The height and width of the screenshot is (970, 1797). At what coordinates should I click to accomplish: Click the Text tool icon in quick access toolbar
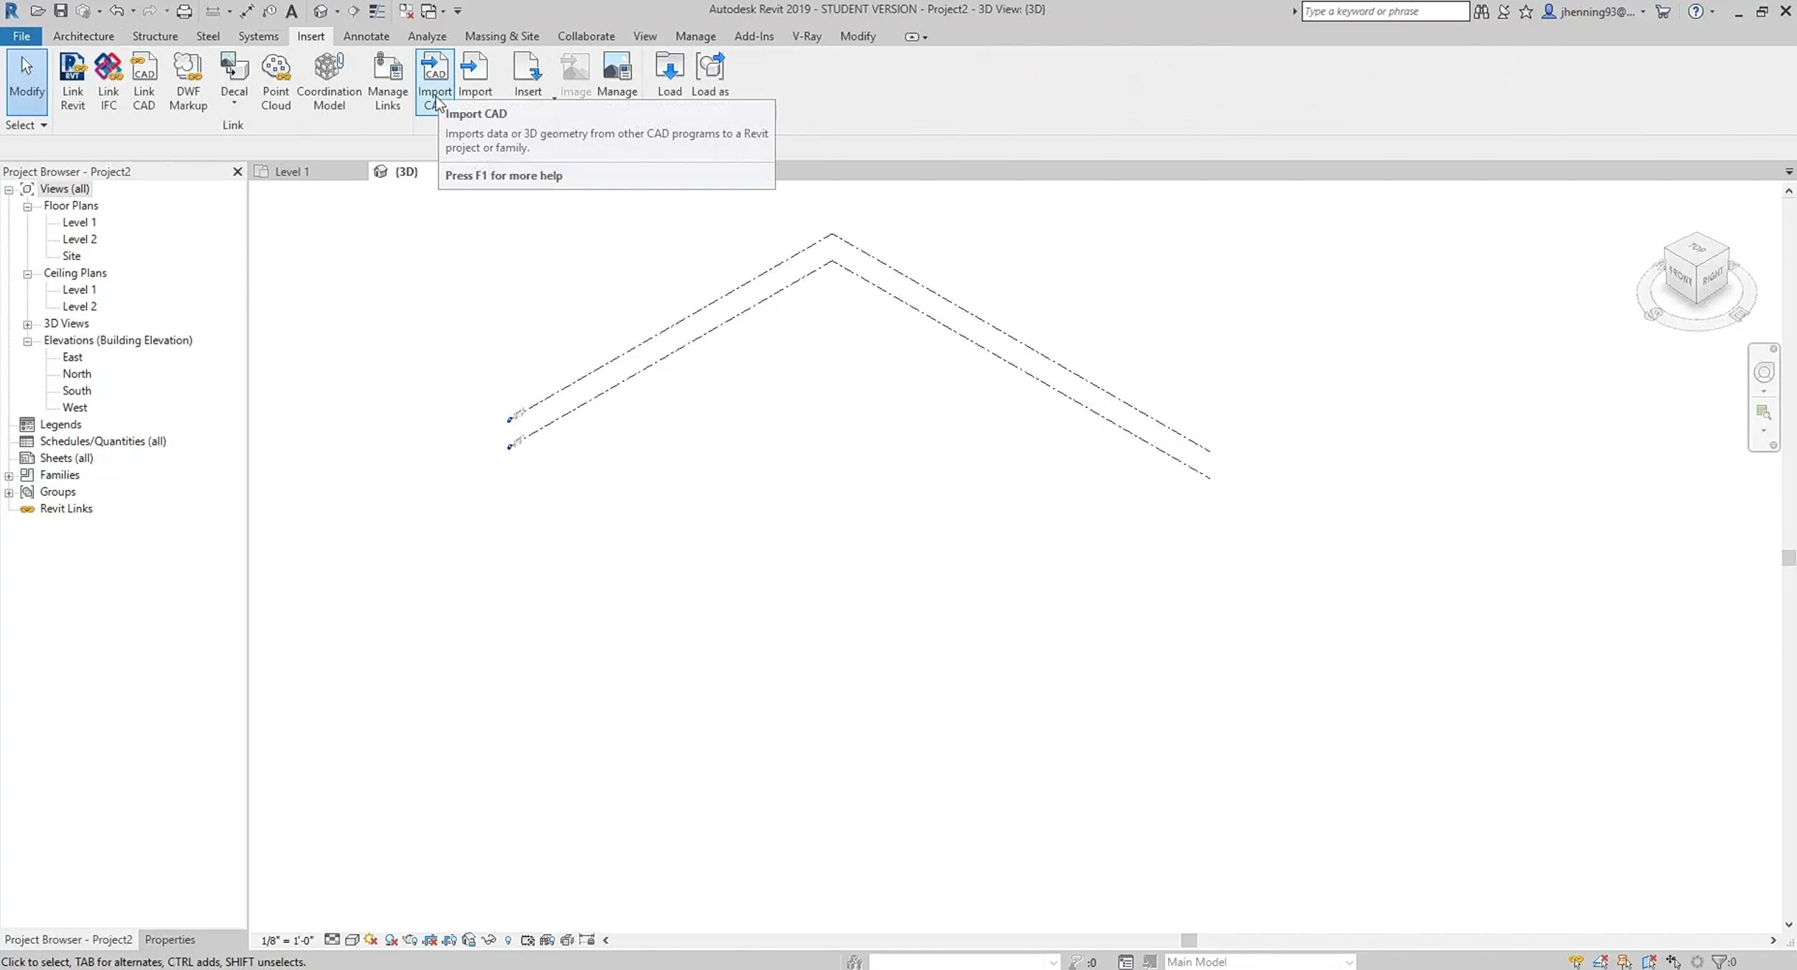point(291,11)
